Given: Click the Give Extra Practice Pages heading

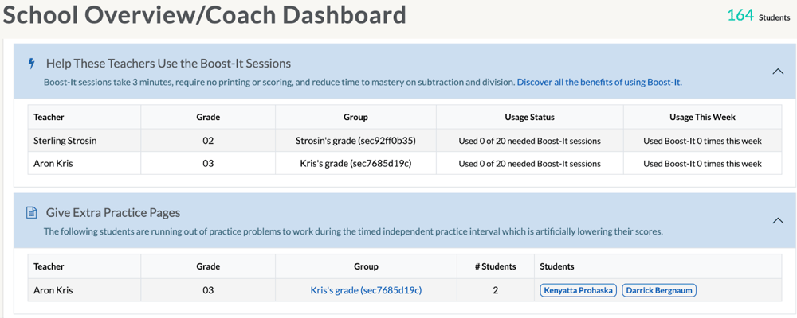Looking at the screenshot, I should [113, 213].
